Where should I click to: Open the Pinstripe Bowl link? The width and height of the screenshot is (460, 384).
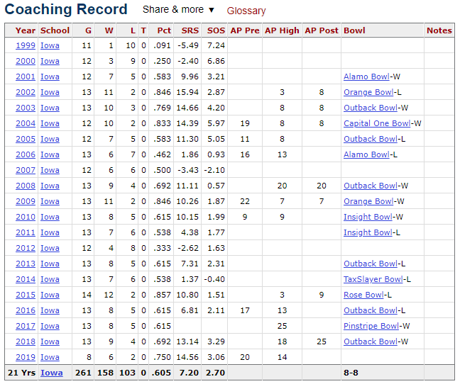click(371, 326)
